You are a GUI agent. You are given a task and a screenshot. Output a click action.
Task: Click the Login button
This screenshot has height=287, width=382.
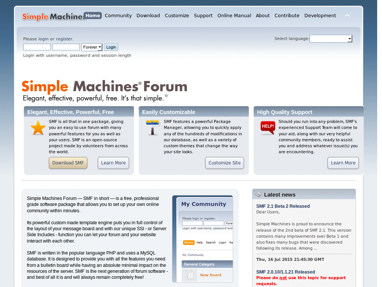point(111,47)
